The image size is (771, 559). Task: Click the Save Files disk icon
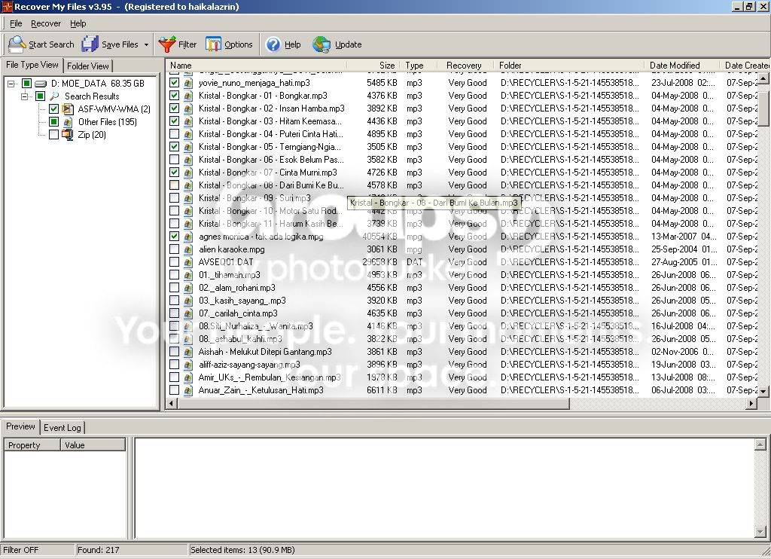tap(90, 44)
